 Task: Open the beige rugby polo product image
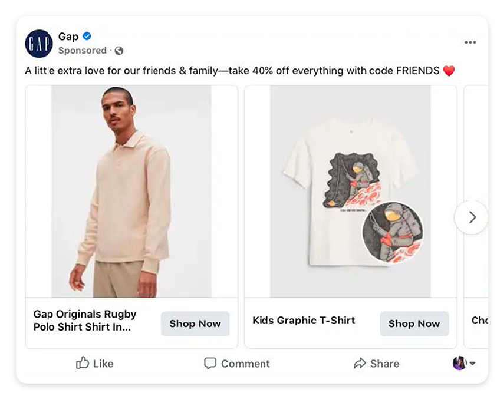click(131, 192)
